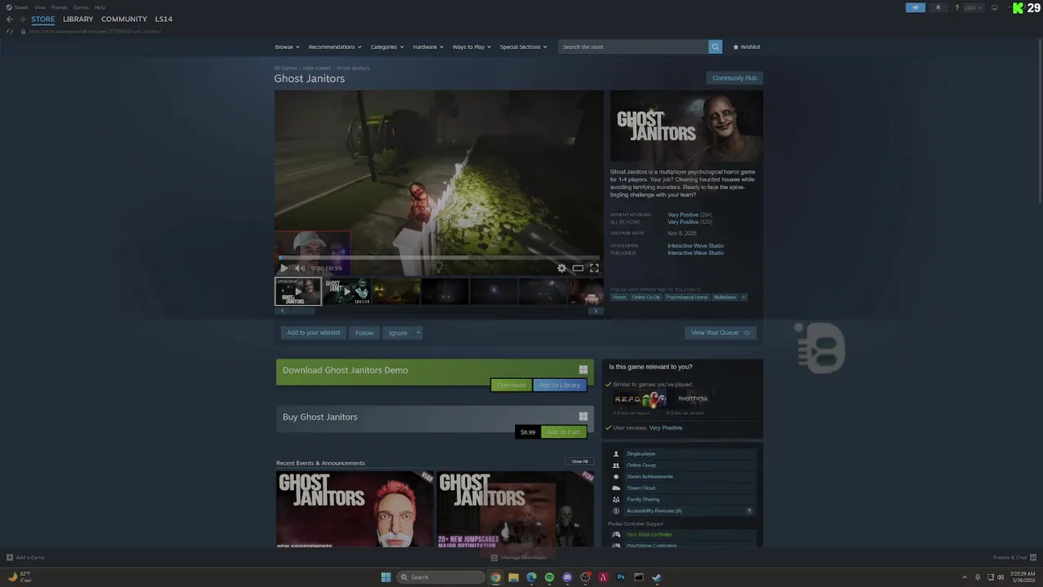Click View All announcements button
This screenshot has width=1043, height=587.
[579, 461]
